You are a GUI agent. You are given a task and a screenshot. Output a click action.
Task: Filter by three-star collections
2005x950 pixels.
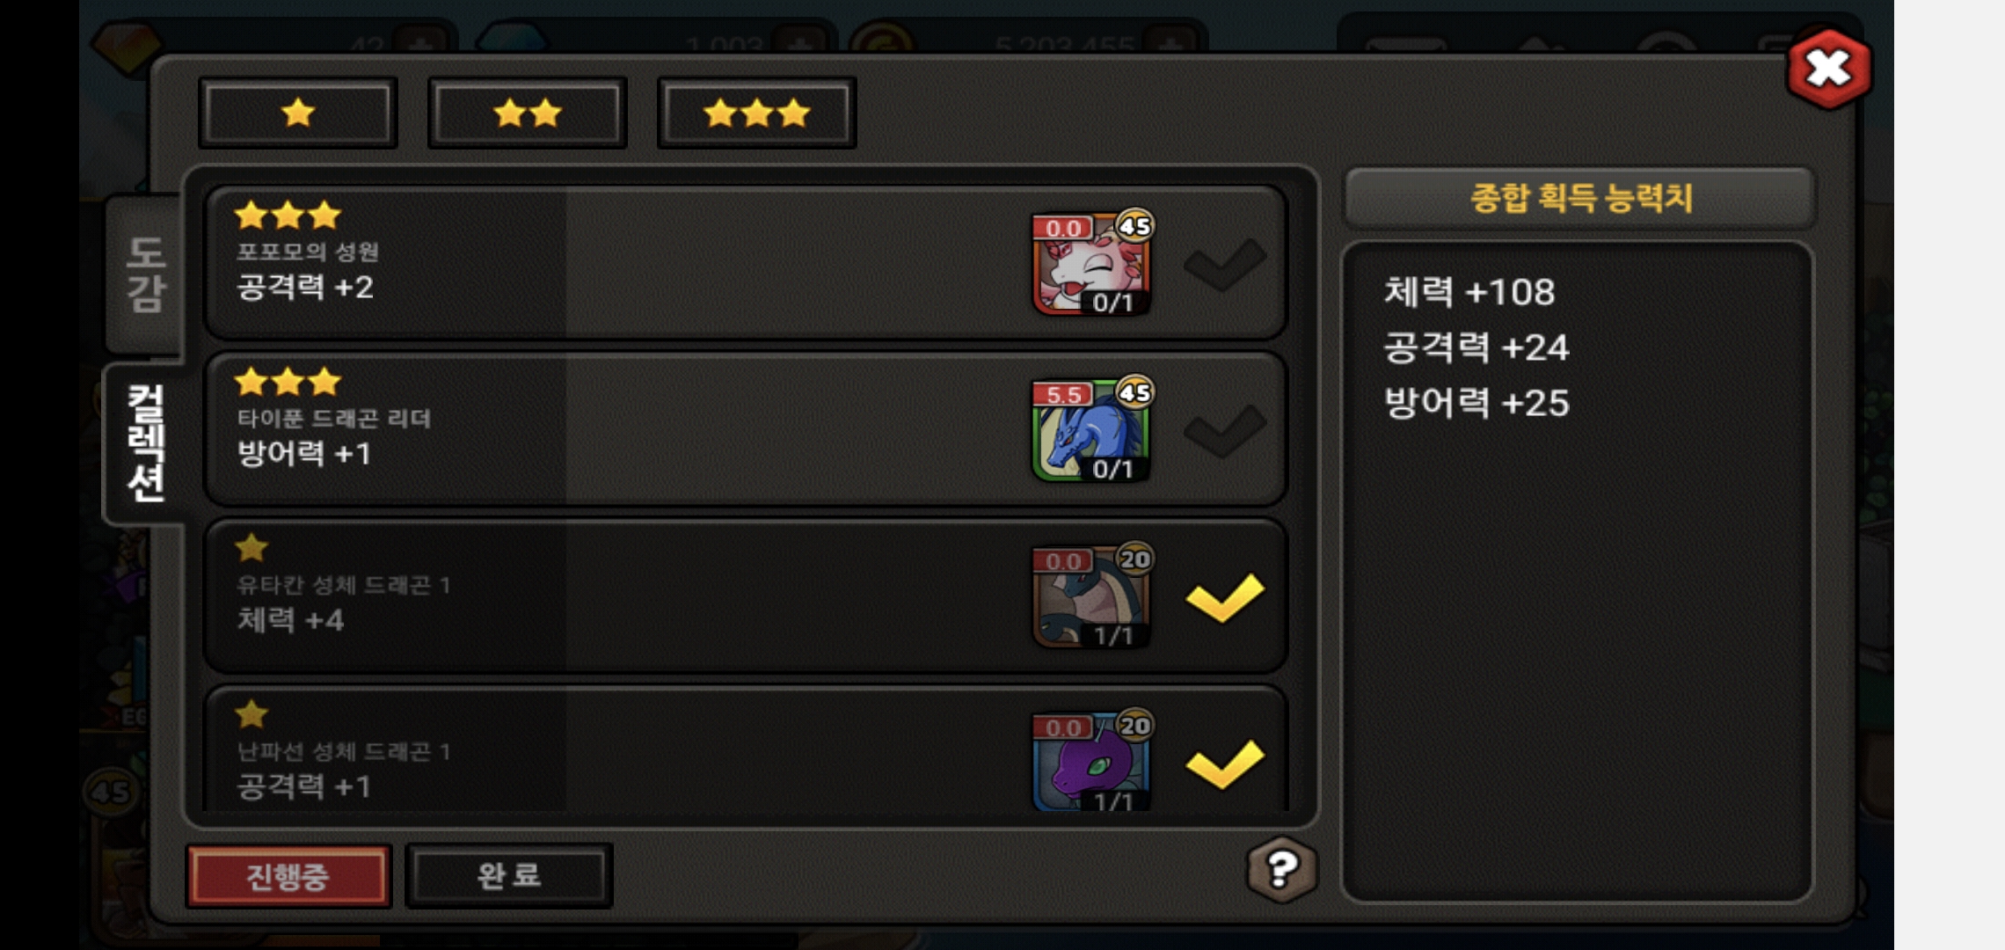pyautogui.click(x=757, y=113)
